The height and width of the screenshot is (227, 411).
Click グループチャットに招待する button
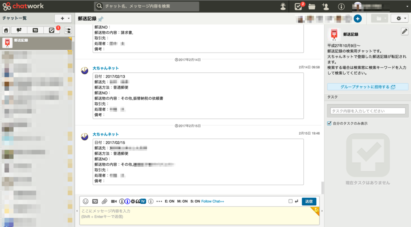(x=368, y=87)
